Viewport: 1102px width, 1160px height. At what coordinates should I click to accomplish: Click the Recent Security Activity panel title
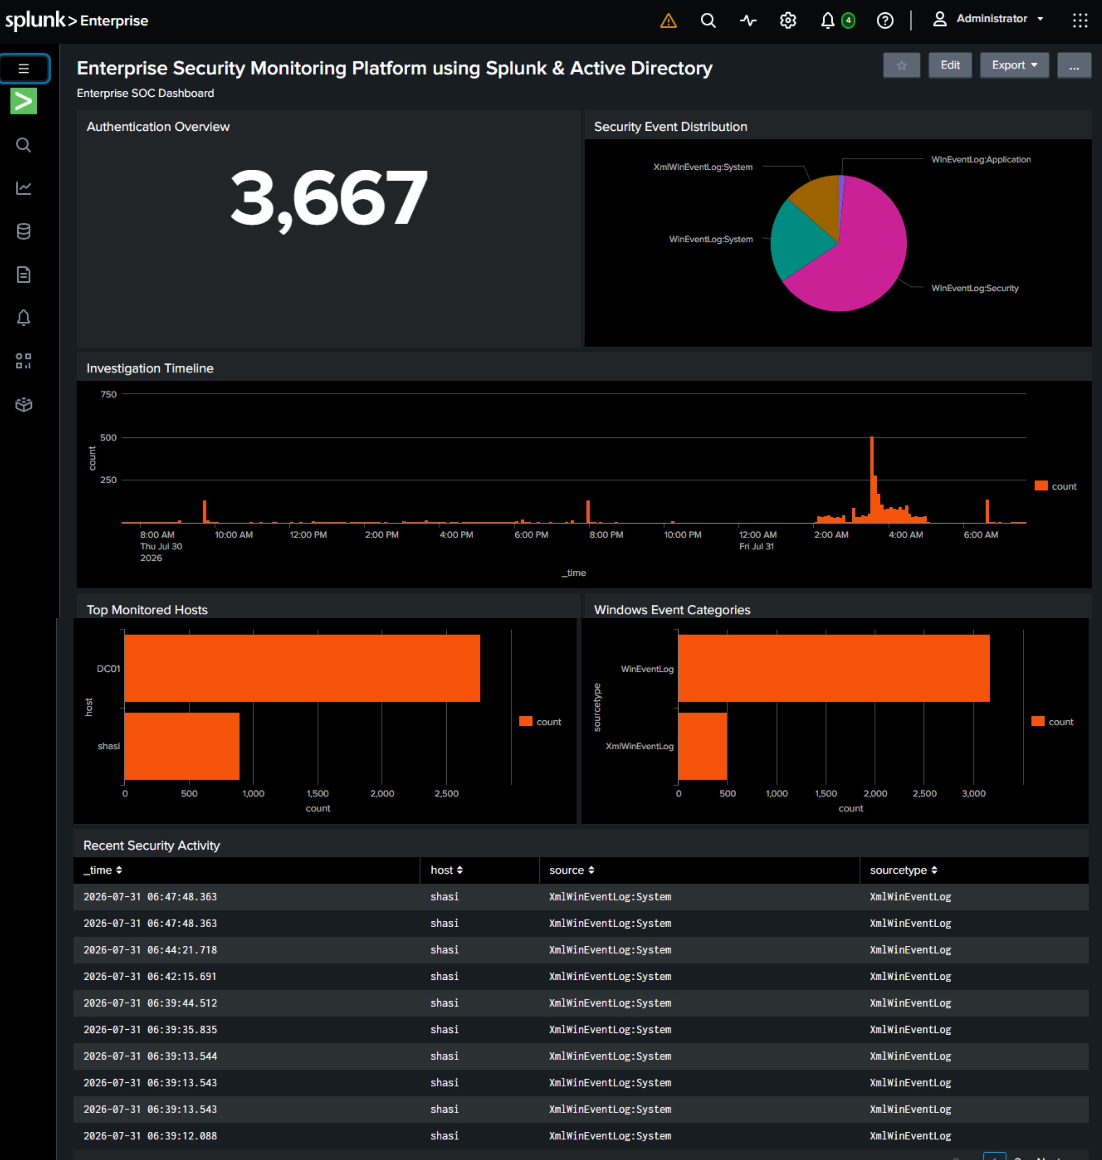[152, 846]
